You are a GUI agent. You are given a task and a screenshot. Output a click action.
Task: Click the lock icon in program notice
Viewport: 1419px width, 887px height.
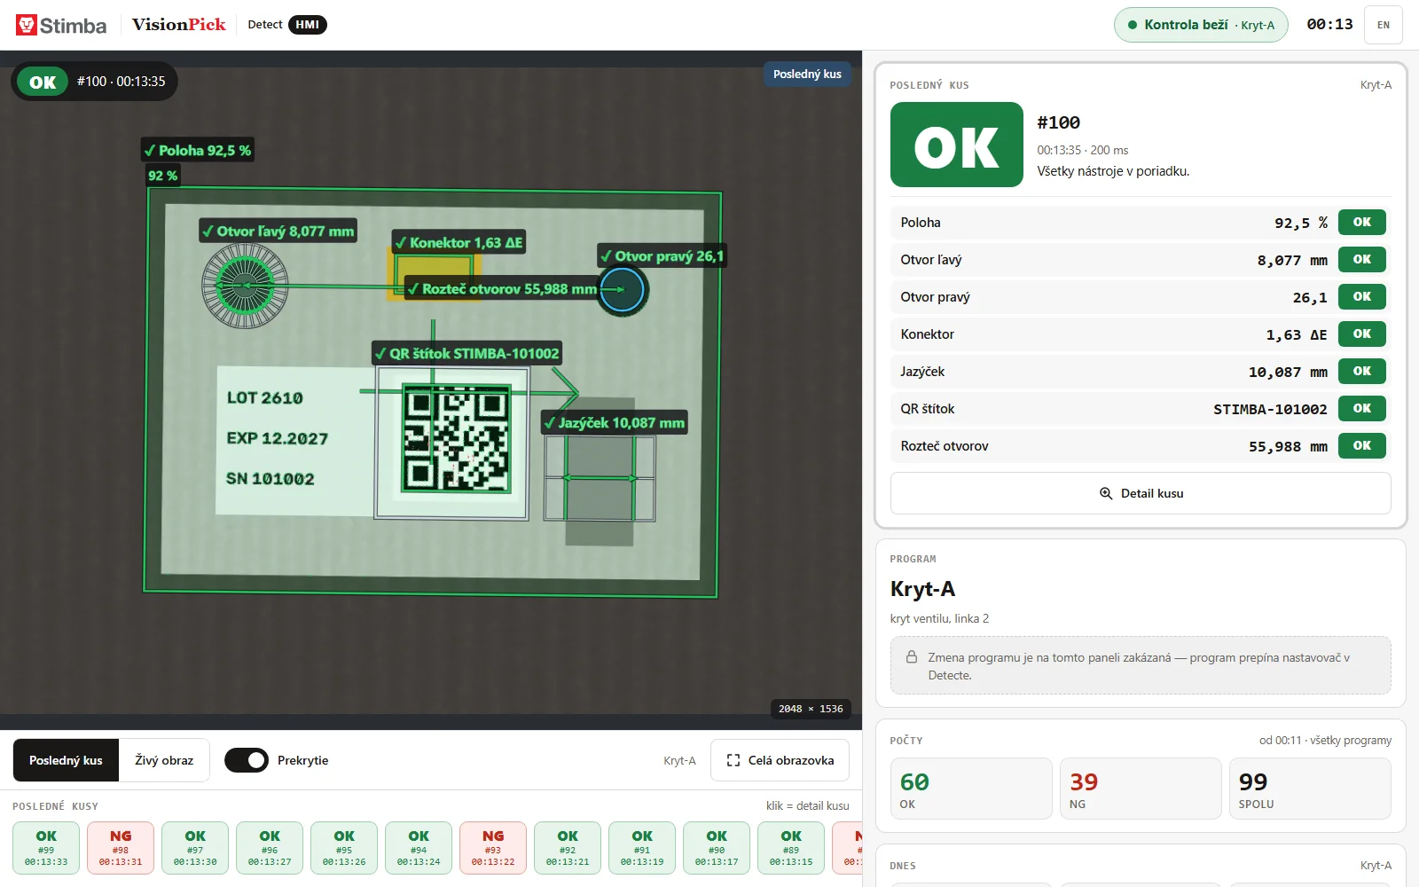click(912, 657)
